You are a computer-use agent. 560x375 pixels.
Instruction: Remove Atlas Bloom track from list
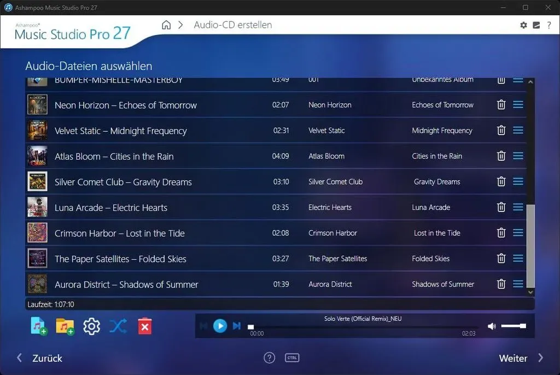point(501,156)
